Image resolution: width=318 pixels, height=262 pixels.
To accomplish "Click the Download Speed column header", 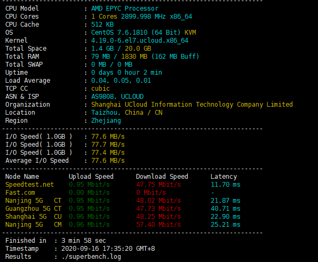I will [162, 177].
